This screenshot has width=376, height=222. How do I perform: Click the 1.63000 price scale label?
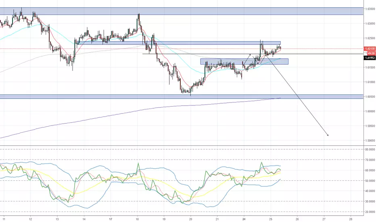(370, 23)
